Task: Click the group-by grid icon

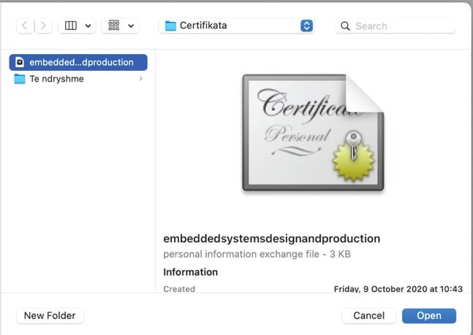Action: click(x=114, y=26)
